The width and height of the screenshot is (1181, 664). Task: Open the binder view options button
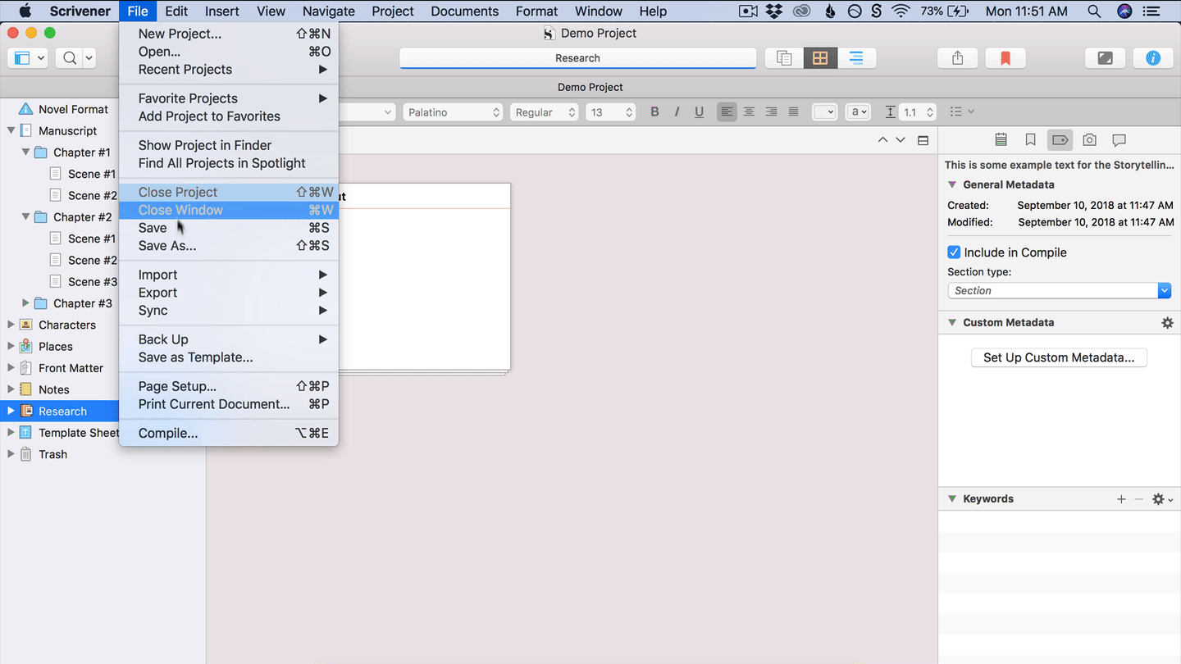point(29,58)
